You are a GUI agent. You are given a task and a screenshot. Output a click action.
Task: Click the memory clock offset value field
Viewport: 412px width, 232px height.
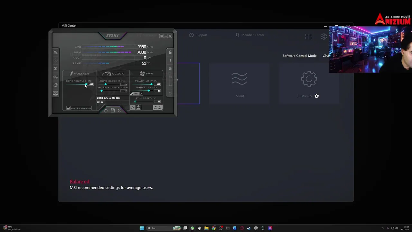click(x=124, y=91)
